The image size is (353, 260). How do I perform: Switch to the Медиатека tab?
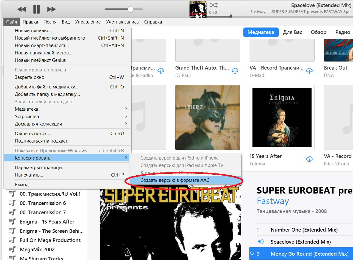tap(261, 32)
